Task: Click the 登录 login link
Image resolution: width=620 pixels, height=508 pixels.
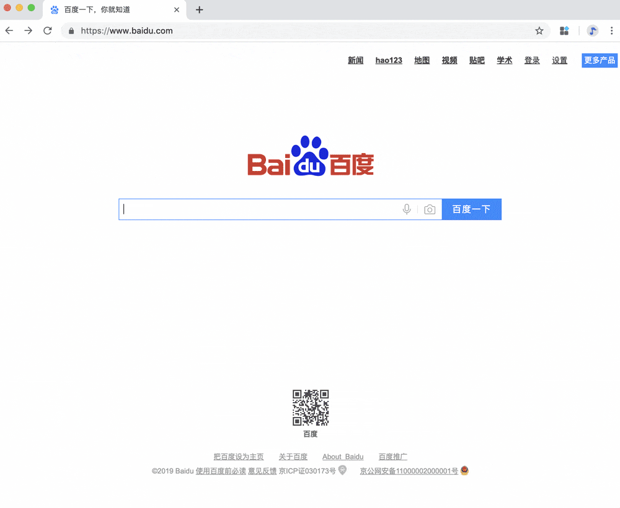Action: click(x=532, y=61)
